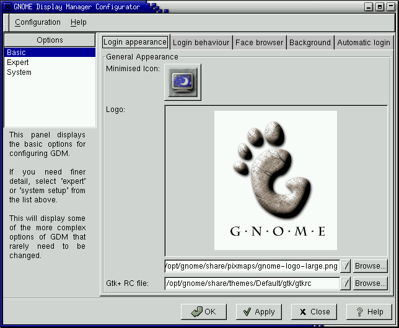Click the Options column header
399x328 pixels.
click(x=50, y=40)
